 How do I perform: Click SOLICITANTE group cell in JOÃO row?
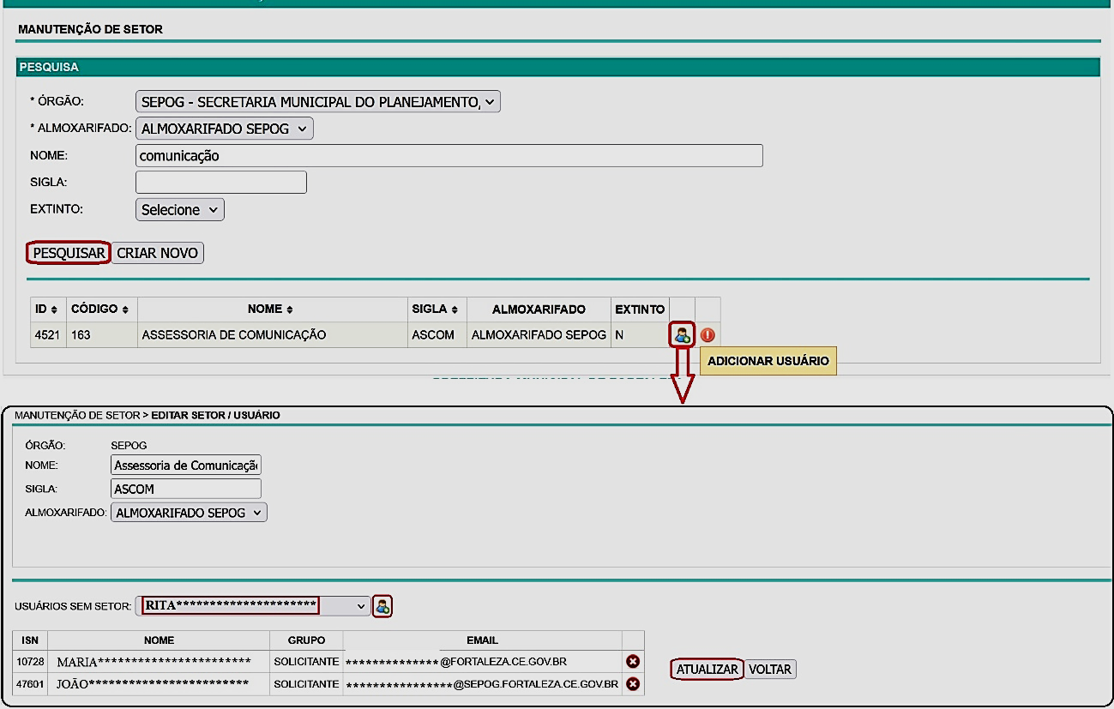tap(306, 684)
